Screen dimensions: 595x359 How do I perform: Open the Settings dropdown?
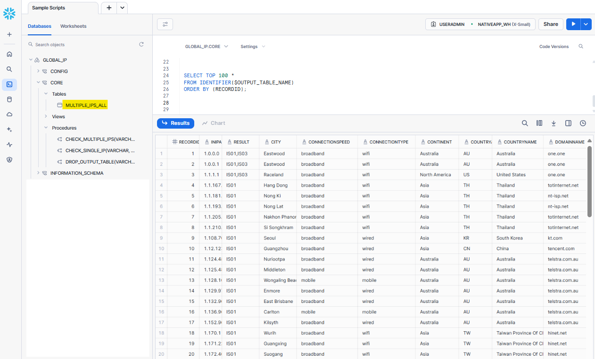[x=253, y=47]
